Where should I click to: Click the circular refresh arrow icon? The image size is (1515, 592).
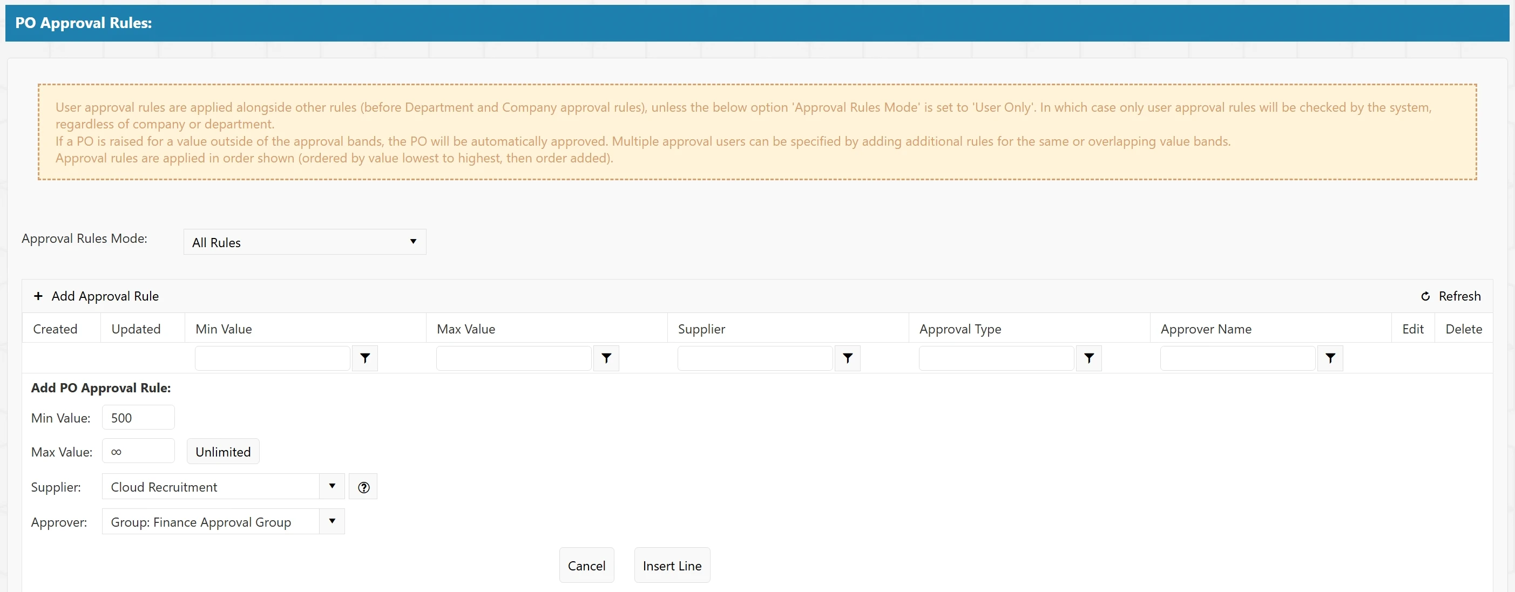pos(1425,296)
